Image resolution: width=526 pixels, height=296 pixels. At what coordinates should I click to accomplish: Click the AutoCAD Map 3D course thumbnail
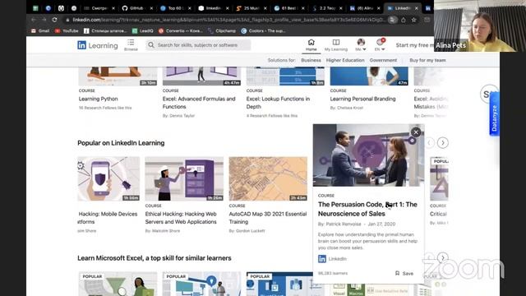tap(268, 178)
